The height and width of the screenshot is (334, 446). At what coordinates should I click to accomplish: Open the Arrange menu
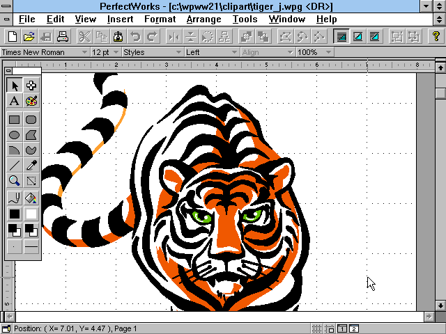[x=203, y=19]
